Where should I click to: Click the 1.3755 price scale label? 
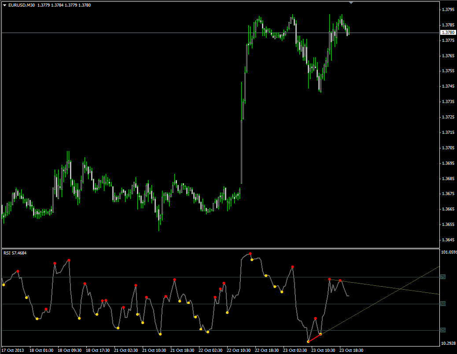[x=448, y=71]
